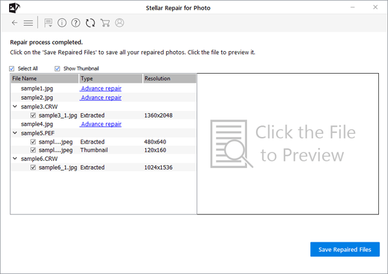The image size is (388, 274).
Task: Uncheck the sample6_1.jpg checkbox
Action: click(33, 167)
